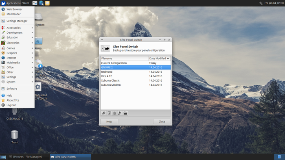Click the import configuration folder icon

tap(125, 113)
